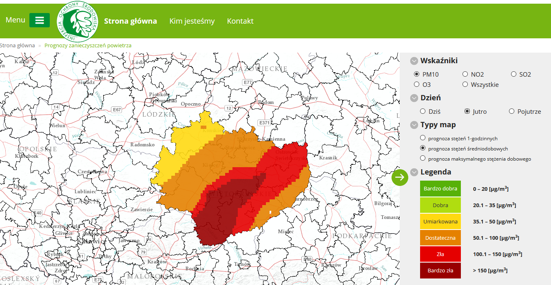Click the green arrow panel toggle

pyautogui.click(x=400, y=177)
